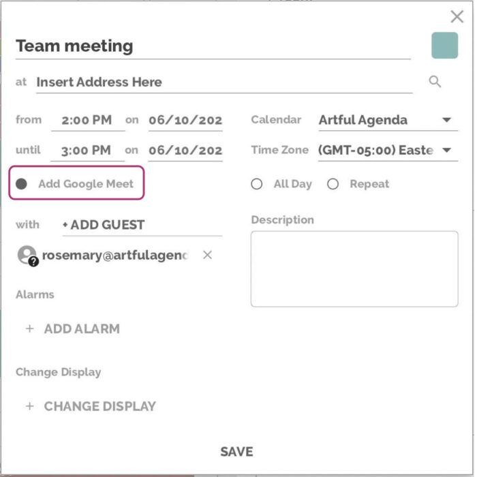Select the start date field
This screenshot has height=477, width=477.
(185, 120)
